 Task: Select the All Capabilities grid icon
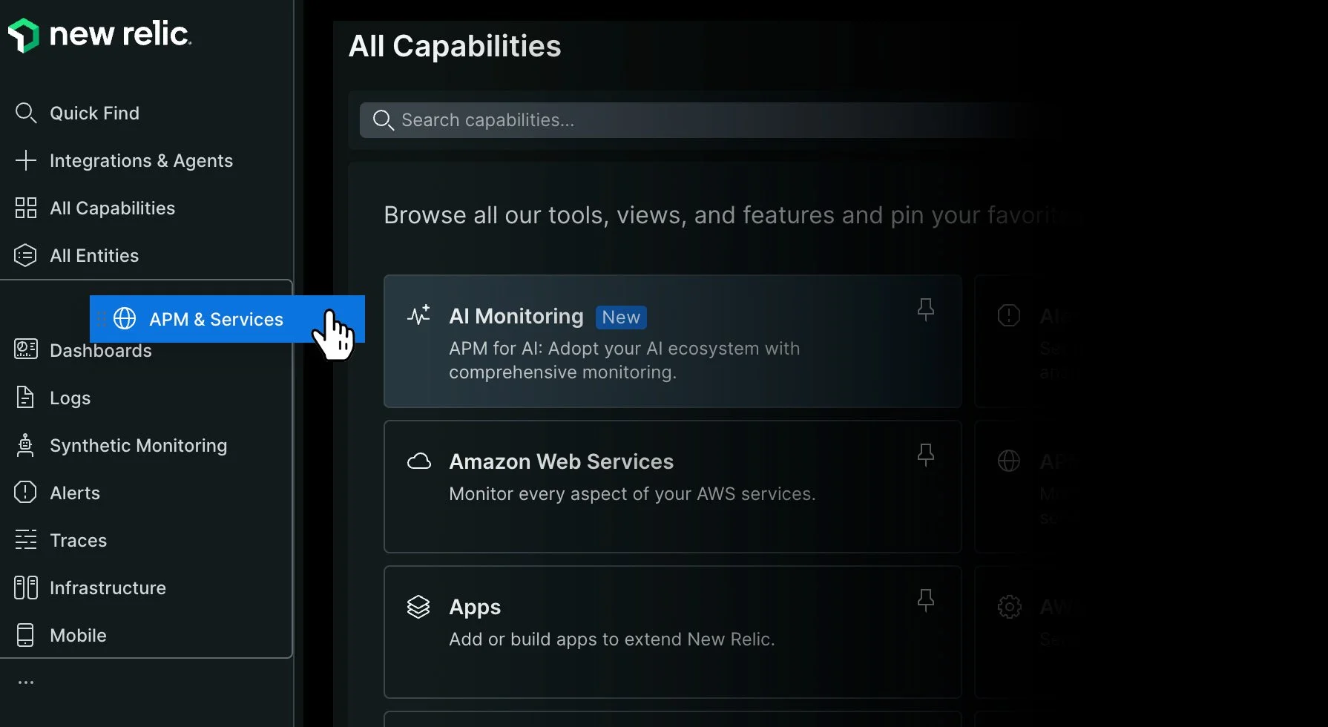[26, 208]
